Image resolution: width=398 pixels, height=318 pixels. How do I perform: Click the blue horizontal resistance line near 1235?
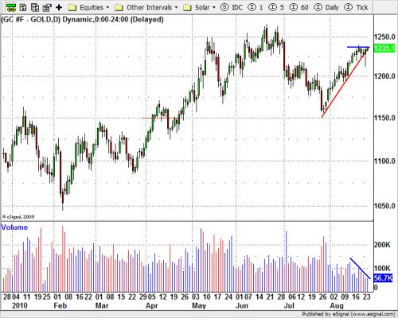[358, 47]
